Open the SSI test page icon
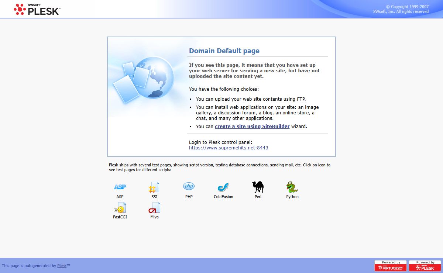 pos(154,187)
